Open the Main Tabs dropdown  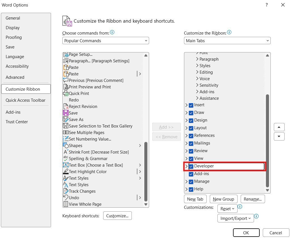click(x=227, y=41)
